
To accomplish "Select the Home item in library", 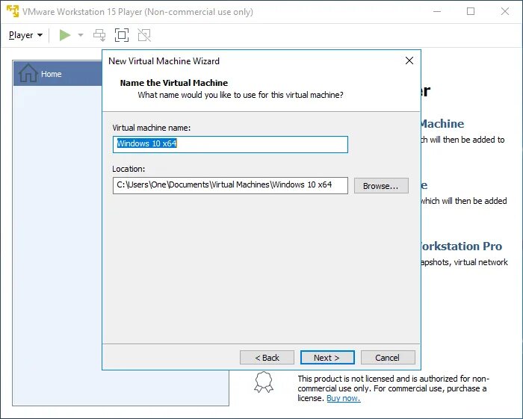I will click(58, 74).
